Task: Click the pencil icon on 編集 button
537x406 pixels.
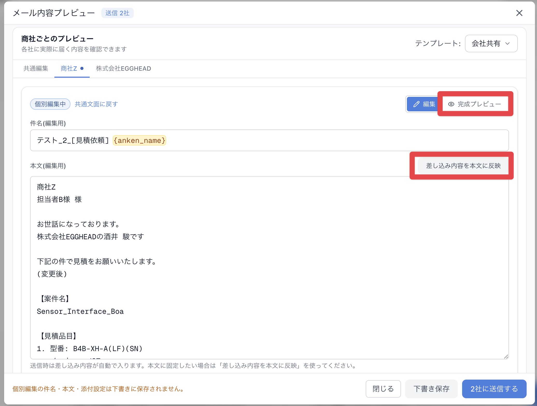Action: tap(416, 104)
